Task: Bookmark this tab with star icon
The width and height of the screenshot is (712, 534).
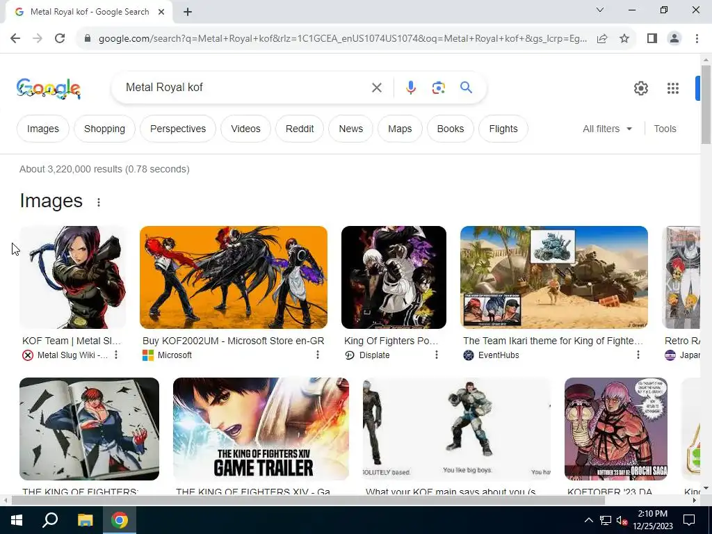Action: [x=624, y=39]
